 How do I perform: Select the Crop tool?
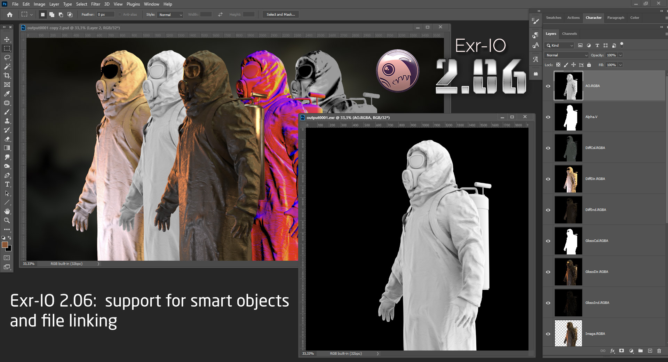(7, 76)
